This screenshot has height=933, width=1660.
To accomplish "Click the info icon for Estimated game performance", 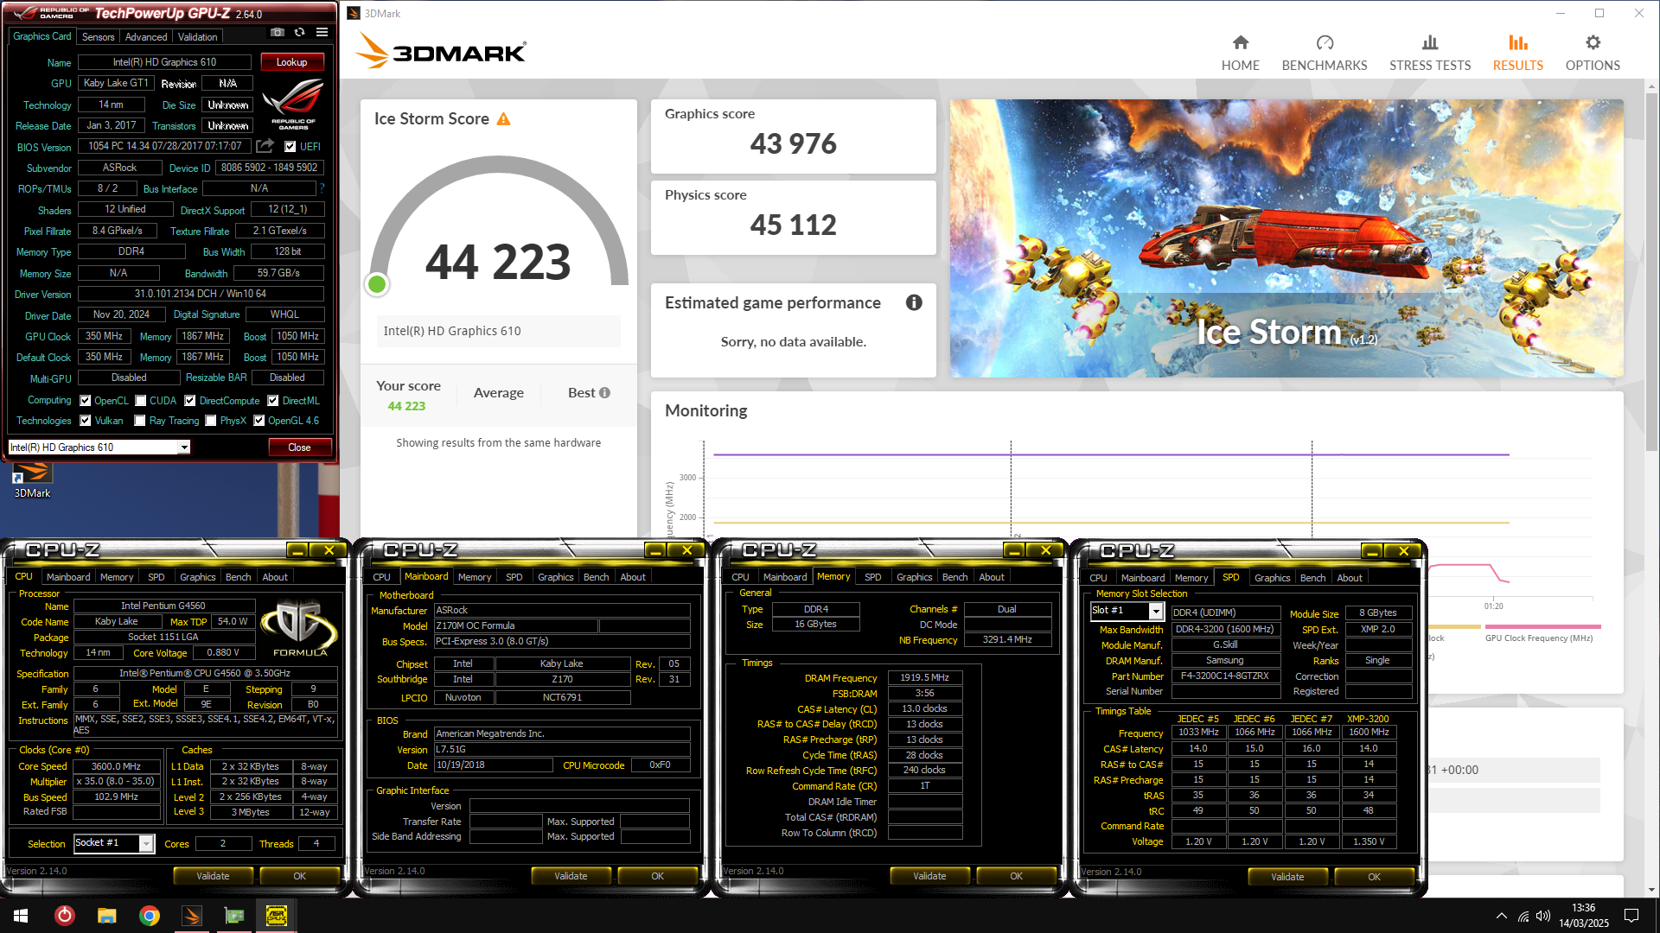I will pos(914,302).
